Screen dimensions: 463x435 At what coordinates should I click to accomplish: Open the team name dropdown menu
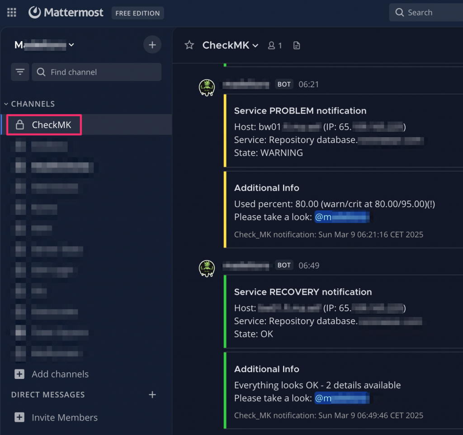44,45
